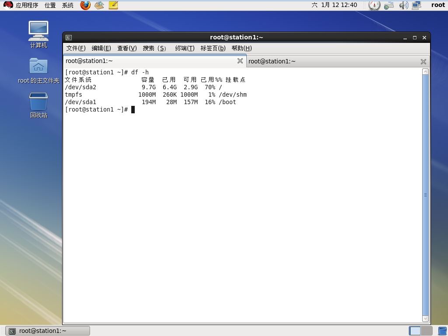Open the 回收站 trash icon
Screen dimensions: 448x336
(38, 105)
